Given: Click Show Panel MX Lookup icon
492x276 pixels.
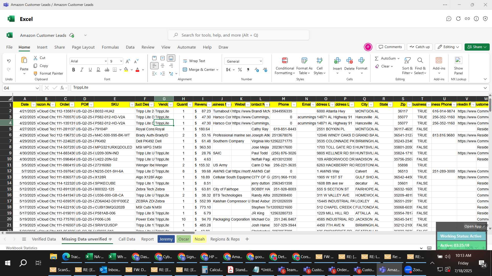Looking at the screenshot, I should (x=458, y=60).
